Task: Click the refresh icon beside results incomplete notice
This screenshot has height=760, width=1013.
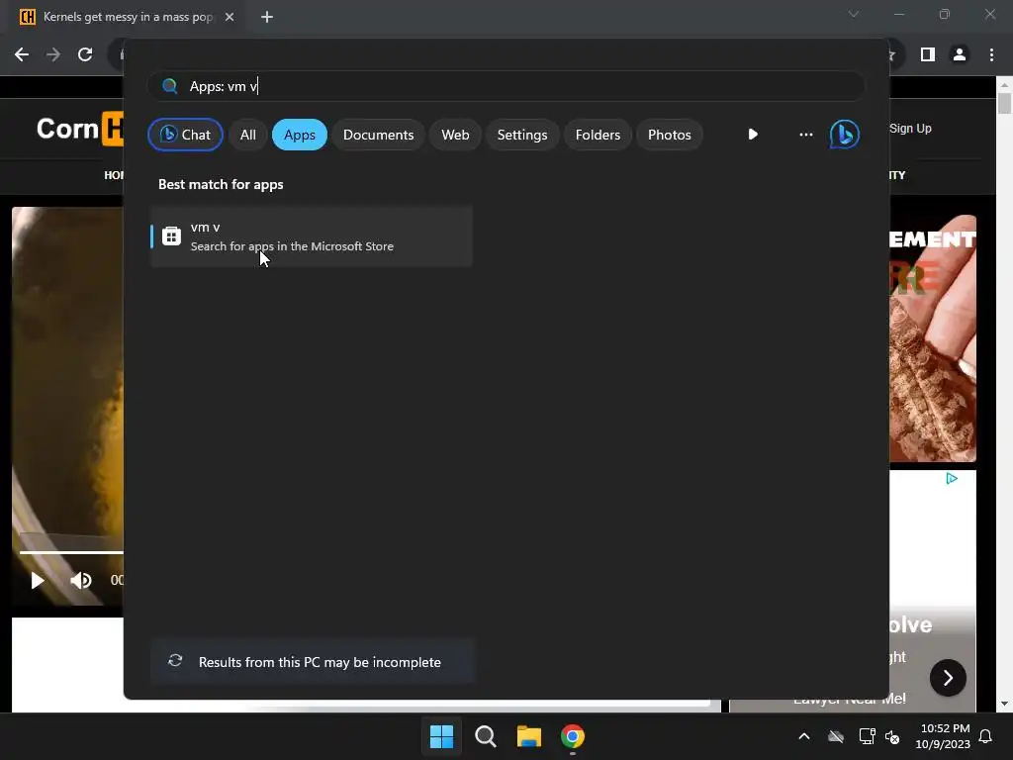Action: (175, 660)
